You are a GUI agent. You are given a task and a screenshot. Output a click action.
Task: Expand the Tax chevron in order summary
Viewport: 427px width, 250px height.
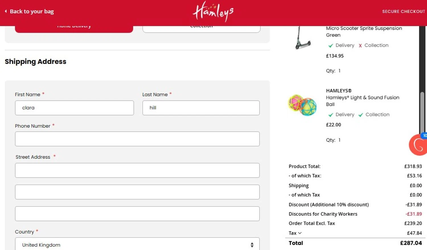point(299,233)
